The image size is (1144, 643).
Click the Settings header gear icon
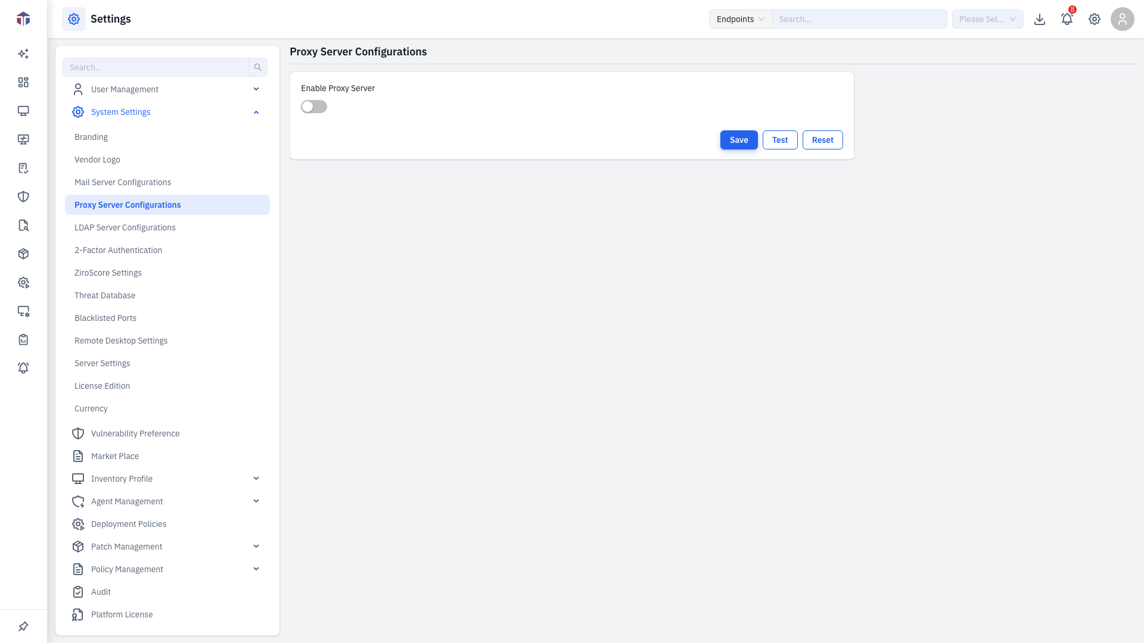[74, 19]
